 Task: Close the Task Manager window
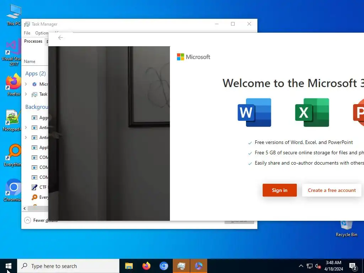point(249,24)
